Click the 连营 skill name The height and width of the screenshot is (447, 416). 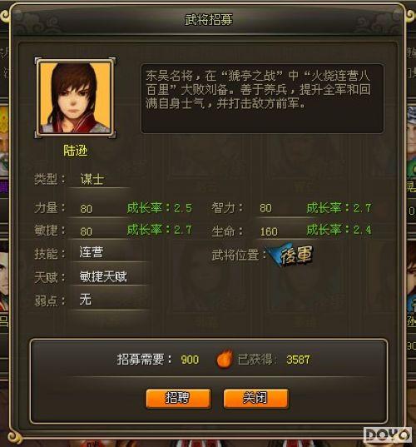pos(92,252)
